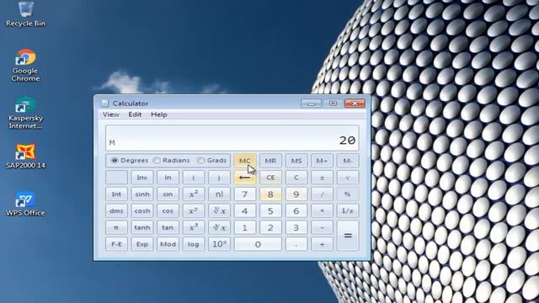Click the digit 5 key
The image size is (539, 303).
click(270, 210)
